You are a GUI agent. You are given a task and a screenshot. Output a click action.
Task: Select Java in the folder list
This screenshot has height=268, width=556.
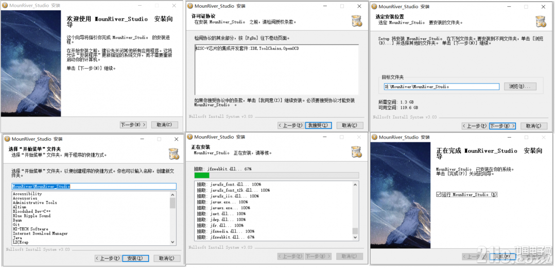coord(18,238)
